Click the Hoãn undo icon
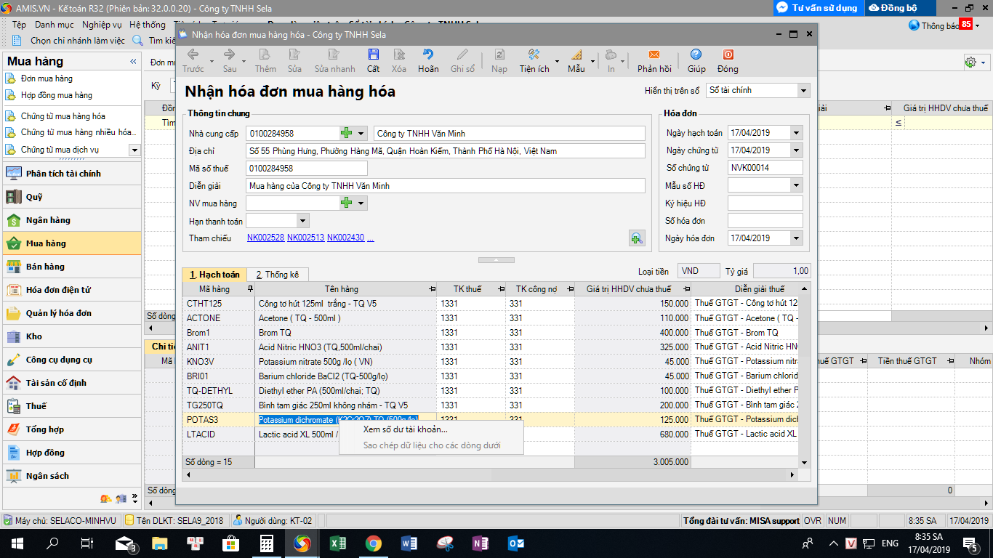993x558 pixels. 428,54
